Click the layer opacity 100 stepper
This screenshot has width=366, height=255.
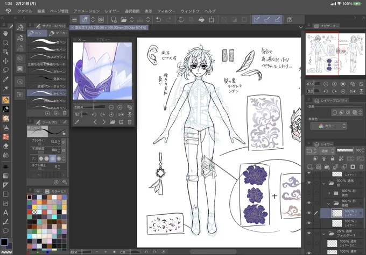point(363,150)
